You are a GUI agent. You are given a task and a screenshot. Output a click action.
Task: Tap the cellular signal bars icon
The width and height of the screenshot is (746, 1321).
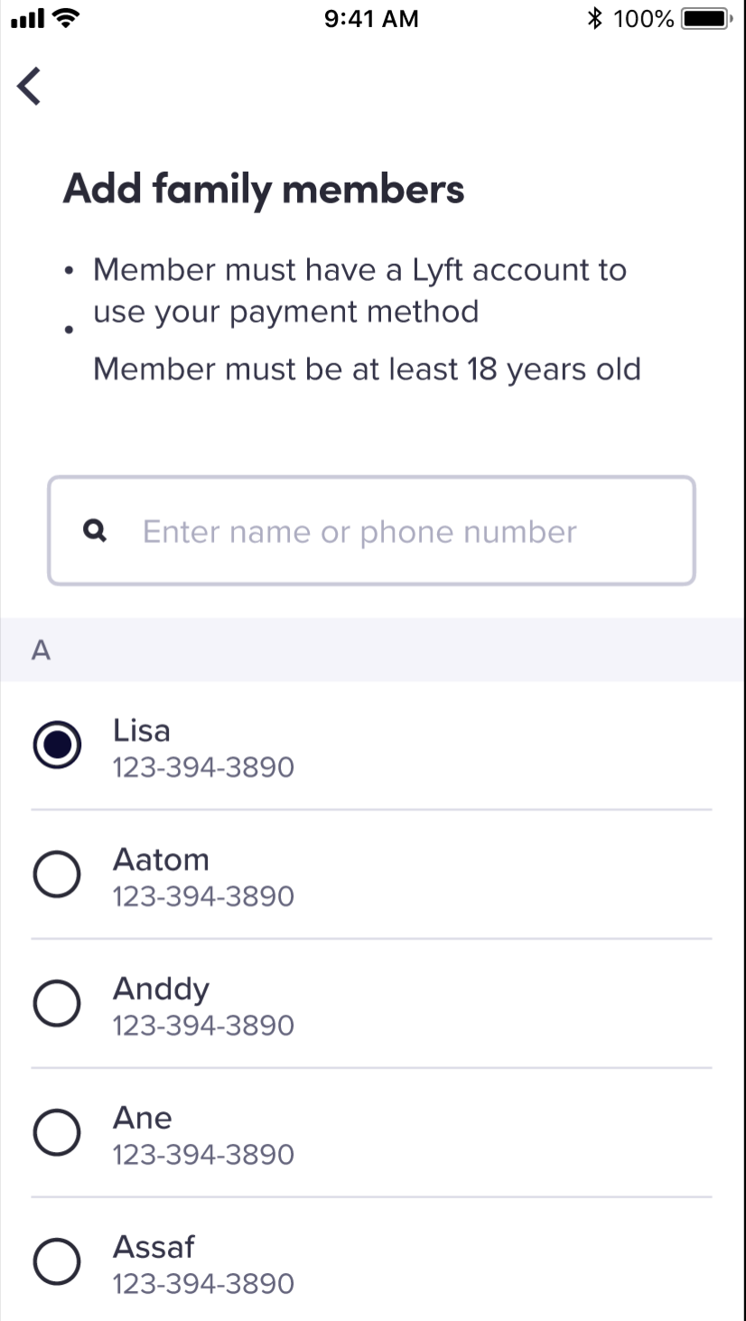pyautogui.click(x=28, y=18)
